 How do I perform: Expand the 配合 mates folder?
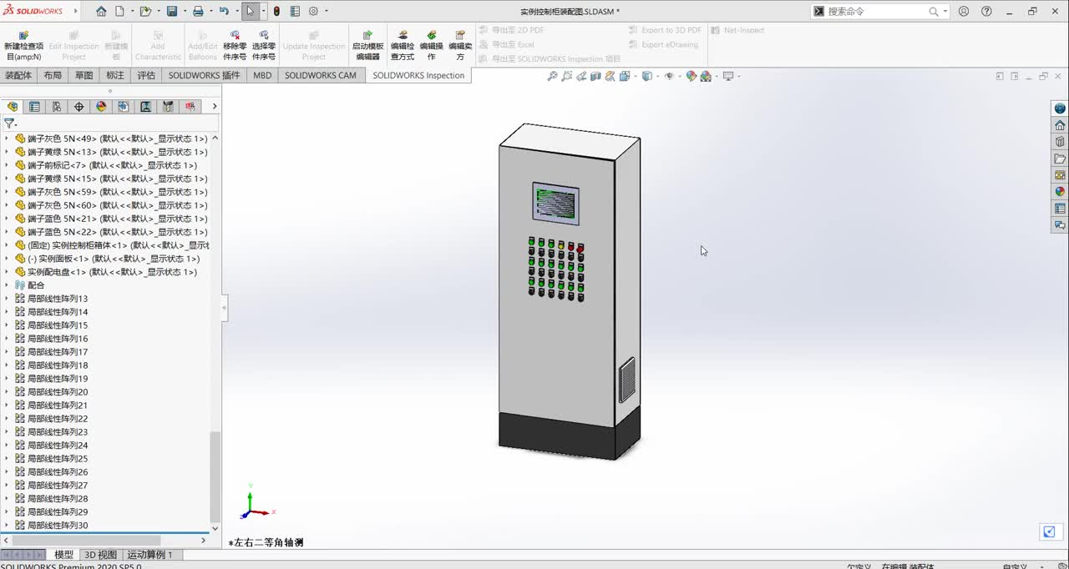coord(7,285)
